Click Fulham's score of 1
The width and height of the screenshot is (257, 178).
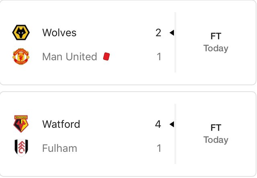[159, 148]
